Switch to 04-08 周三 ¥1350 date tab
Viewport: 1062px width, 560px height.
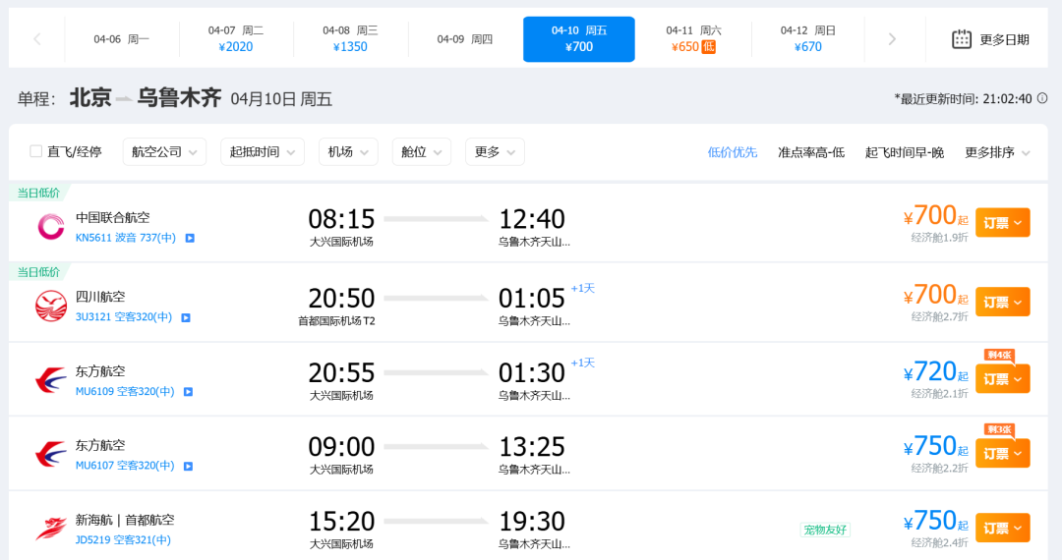(x=350, y=39)
